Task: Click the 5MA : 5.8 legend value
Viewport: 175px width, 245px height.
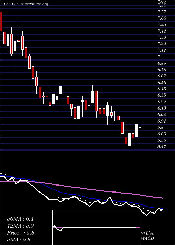Action: (x=19, y=239)
